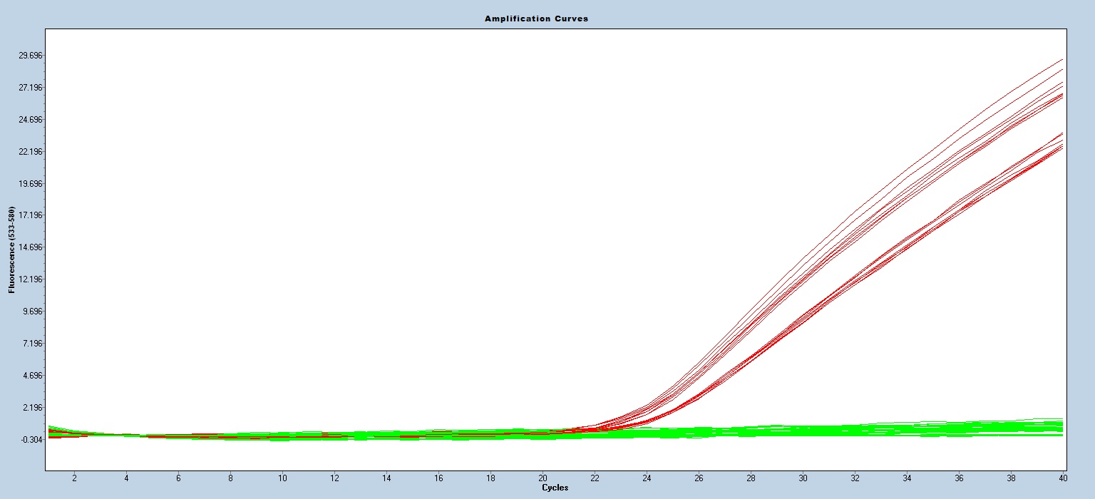Image resolution: width=1095 pixels, height=499 pixels.
Task: Click the 'Fluorescence (533-580)' y-axis label
Action: pos(11,249)
